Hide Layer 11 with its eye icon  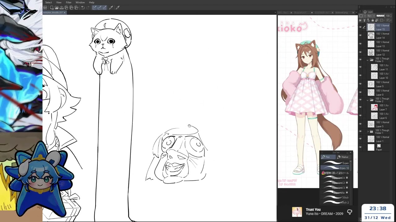(x=360, y=67)
